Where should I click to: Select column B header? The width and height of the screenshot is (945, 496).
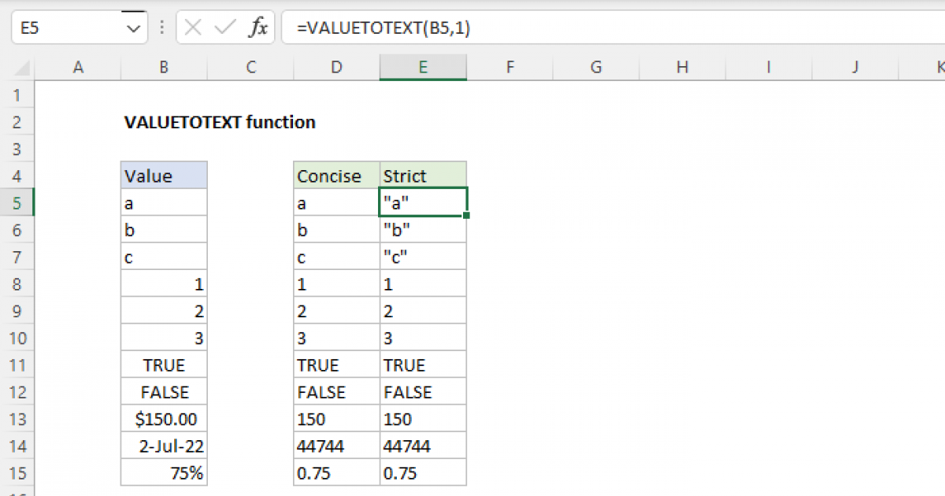pyautogui.click(x=164, y=68)
